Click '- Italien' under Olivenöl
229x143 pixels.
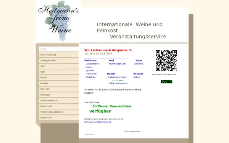[136, 77]
